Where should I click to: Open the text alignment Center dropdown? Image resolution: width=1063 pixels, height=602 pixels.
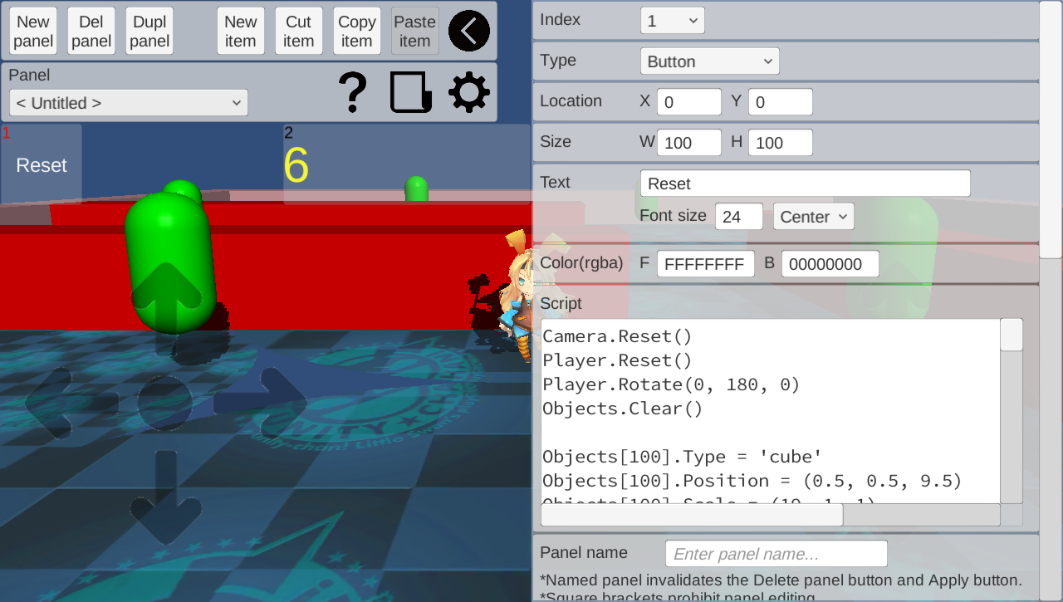pos(814,217)
